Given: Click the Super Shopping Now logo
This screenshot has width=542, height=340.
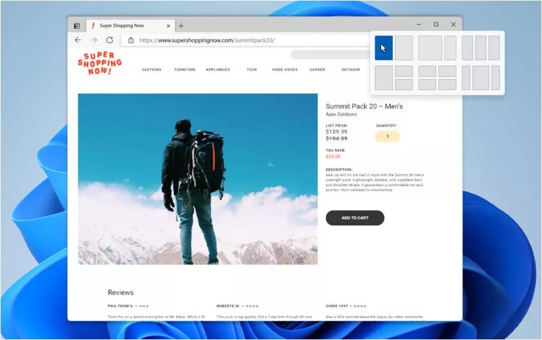Looking at the screenshot, I should [x=100, y=64].
